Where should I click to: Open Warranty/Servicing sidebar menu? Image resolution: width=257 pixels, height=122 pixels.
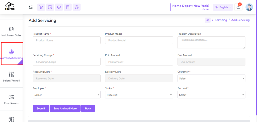pos(11,54)
